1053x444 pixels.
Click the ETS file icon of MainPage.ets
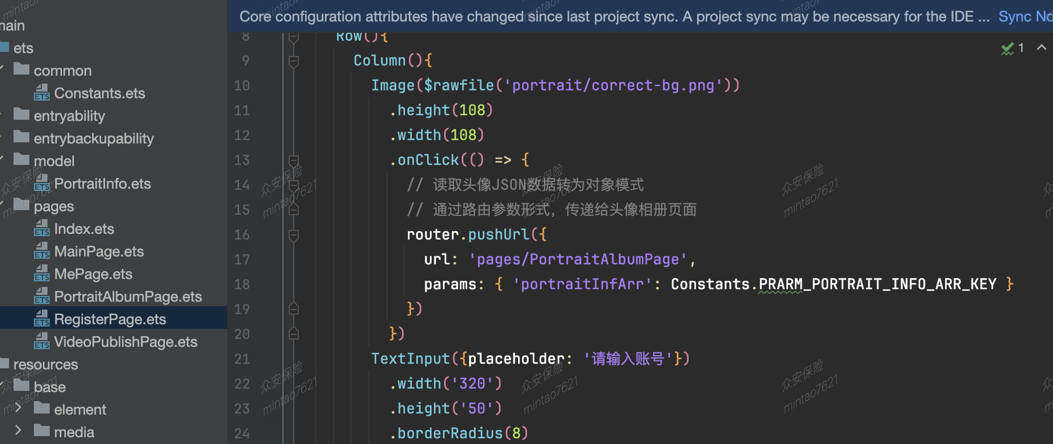click(x=42, y=250)
